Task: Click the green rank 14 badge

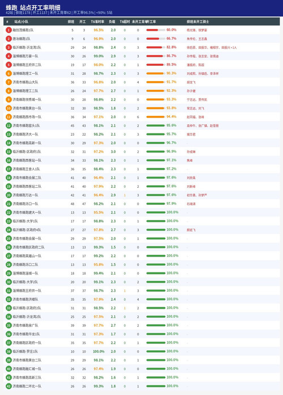Action: pos(9,143)
